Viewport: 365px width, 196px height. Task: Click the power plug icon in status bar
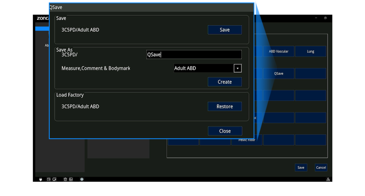[x=41, y=179]
